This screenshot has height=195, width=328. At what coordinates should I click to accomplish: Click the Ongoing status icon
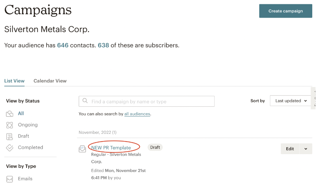pyautogui.click(x=10, y=125)
